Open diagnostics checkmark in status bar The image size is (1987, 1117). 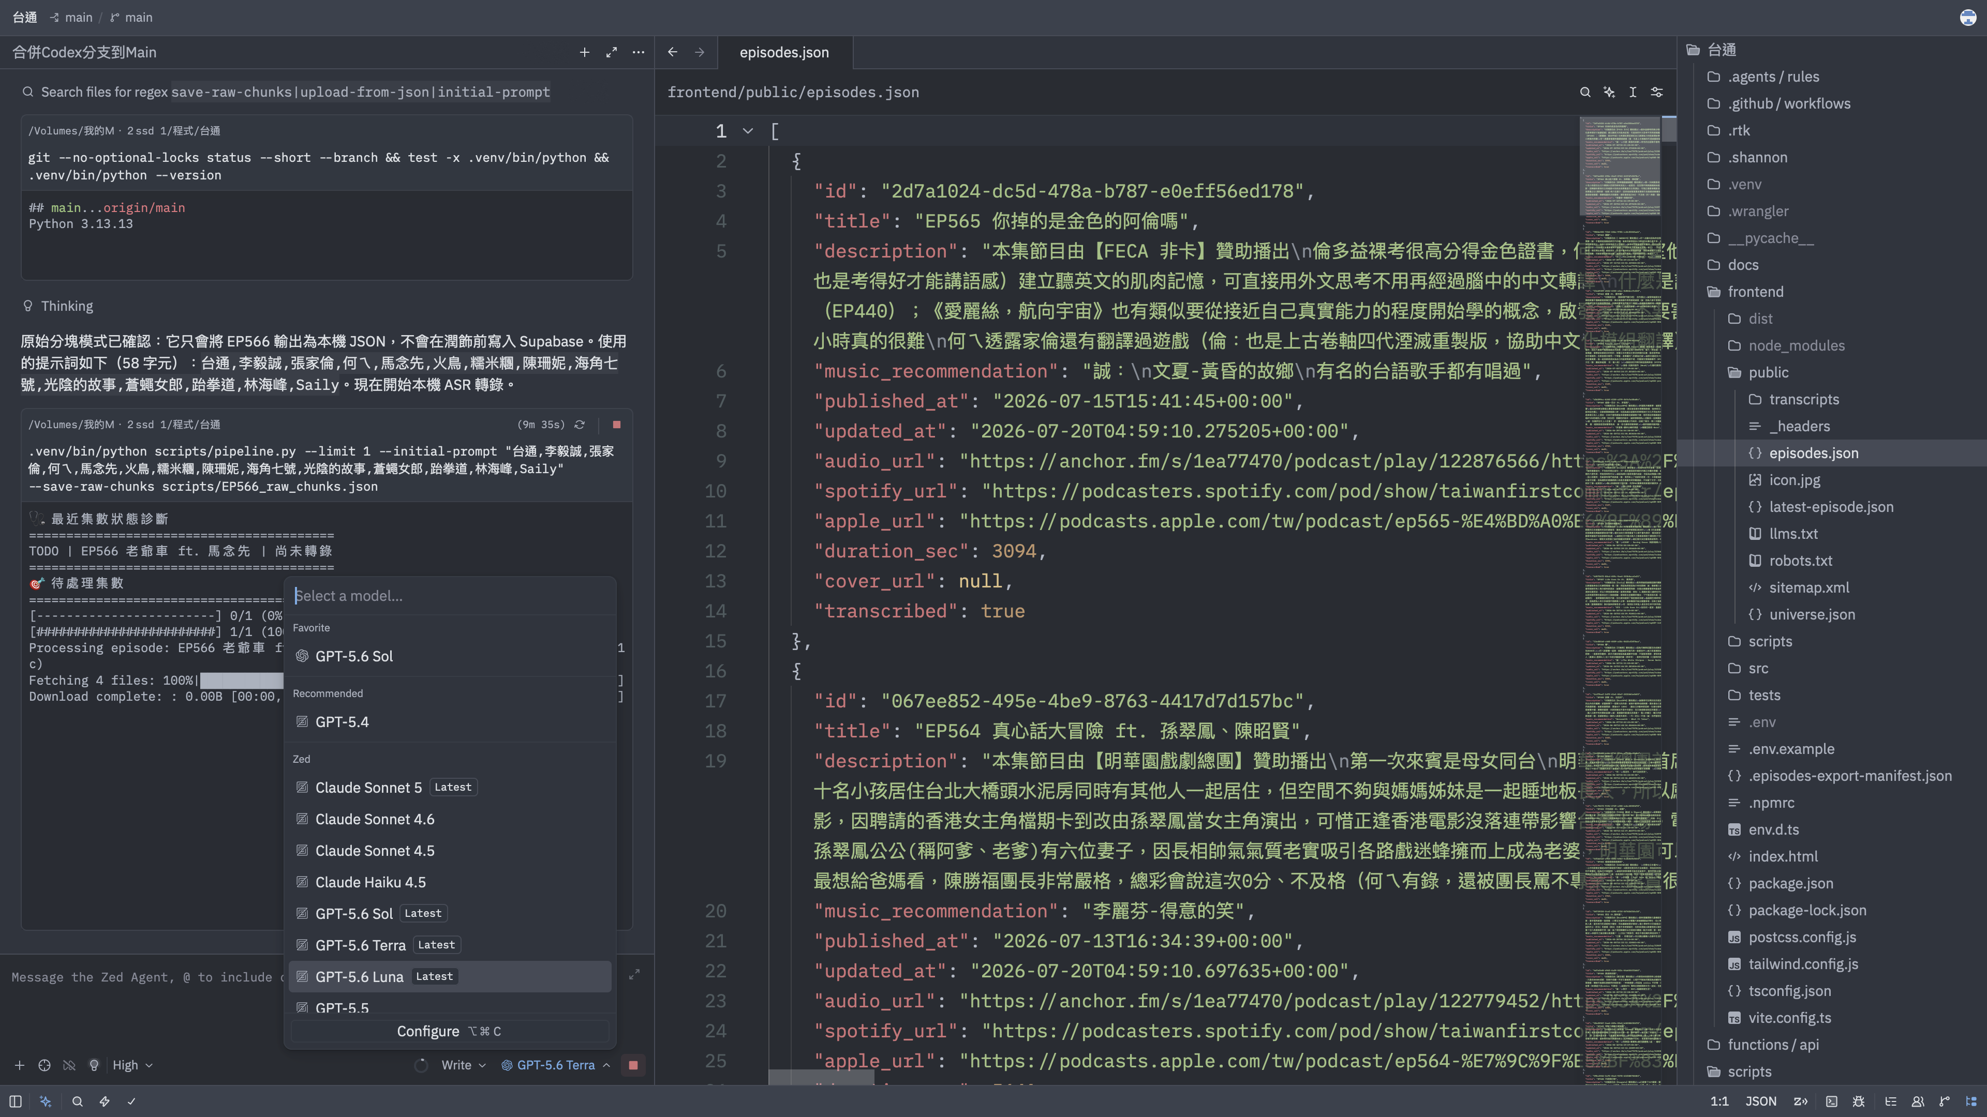tap(131, 1101)
